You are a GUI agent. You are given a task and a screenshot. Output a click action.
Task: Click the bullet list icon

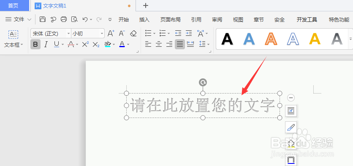148,33
